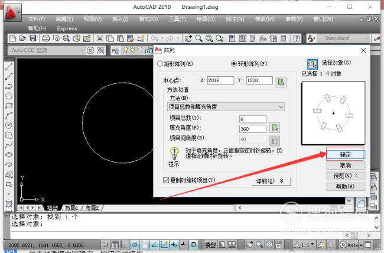Toggle ortho mode in status bar

[125, 244]
